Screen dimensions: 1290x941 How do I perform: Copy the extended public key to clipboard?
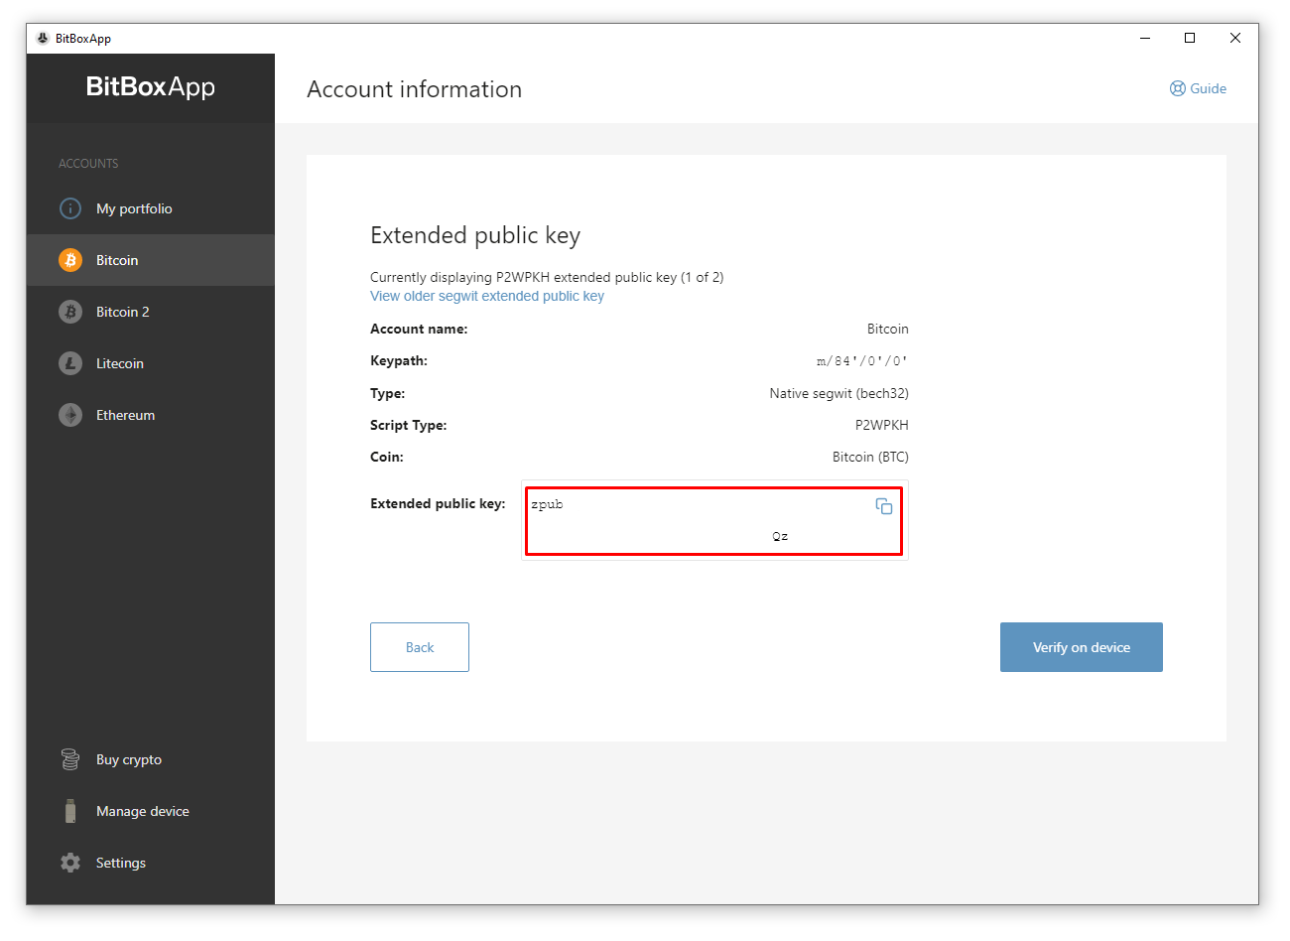pyautogui.click(x=884, y=506)
